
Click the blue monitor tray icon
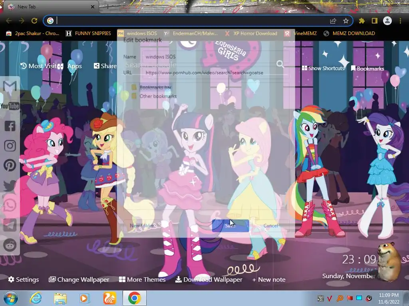(x=359, y=298)
